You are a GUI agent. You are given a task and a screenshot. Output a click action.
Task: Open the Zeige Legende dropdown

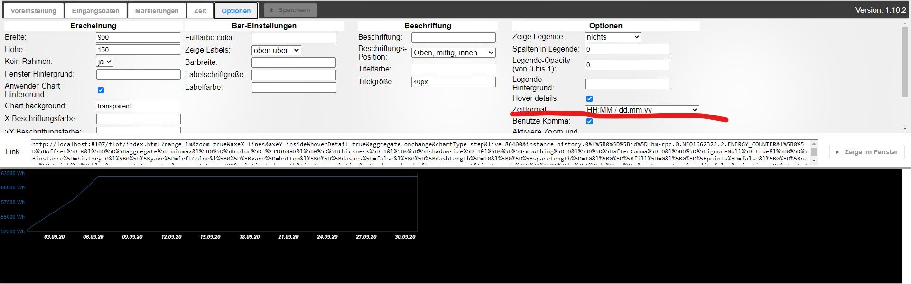coord(613,37)
